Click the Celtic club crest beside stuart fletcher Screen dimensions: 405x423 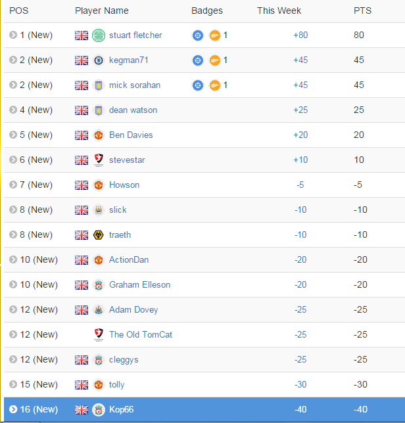click(99, 35)
